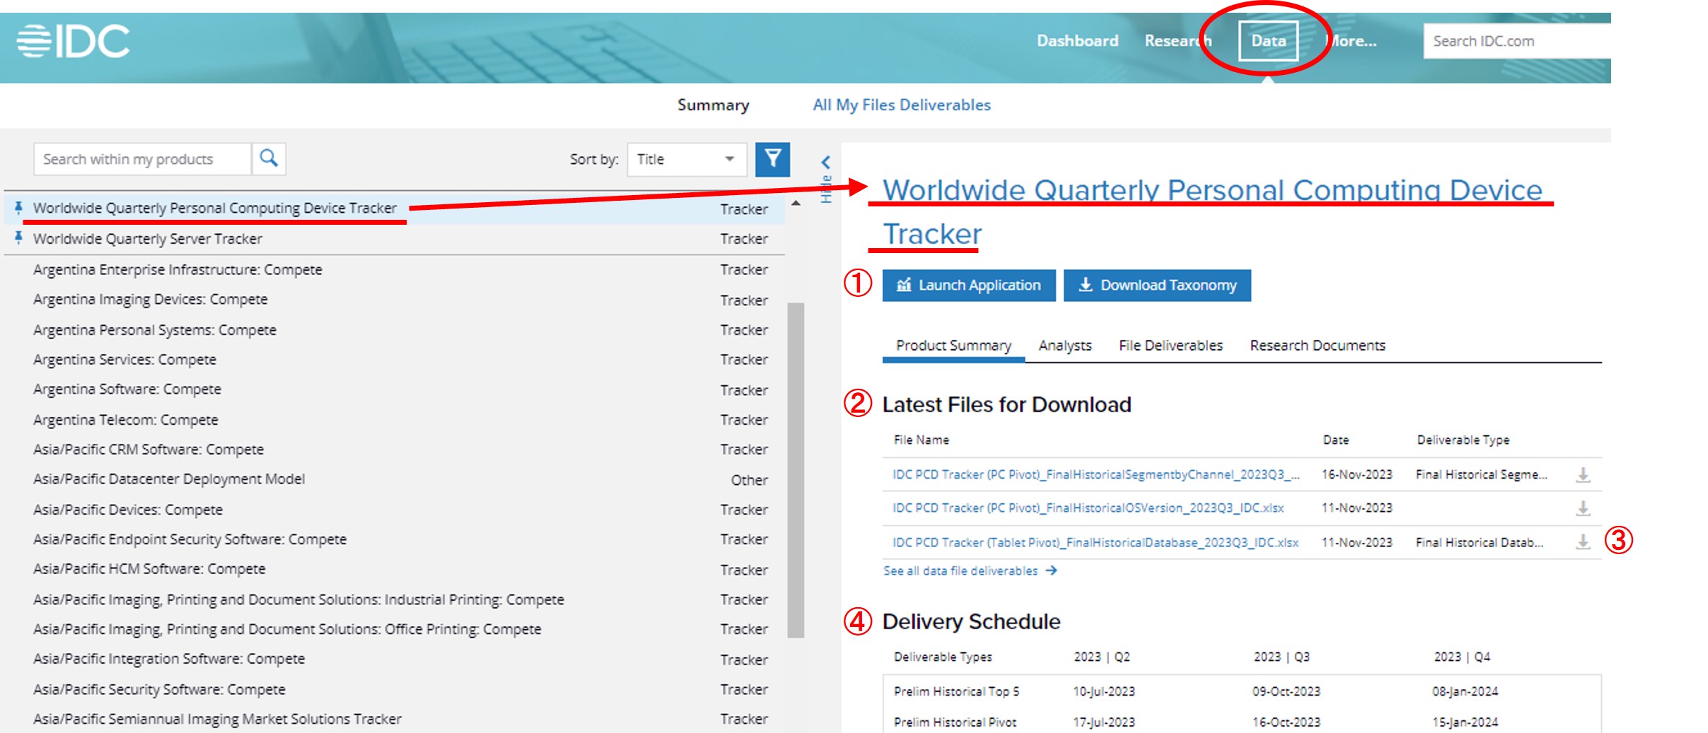The height and width of the screenshot is (733, 1708).
Task: Click the Final Historical Datab... deliverable type cell
Action: click(1479, 542)
